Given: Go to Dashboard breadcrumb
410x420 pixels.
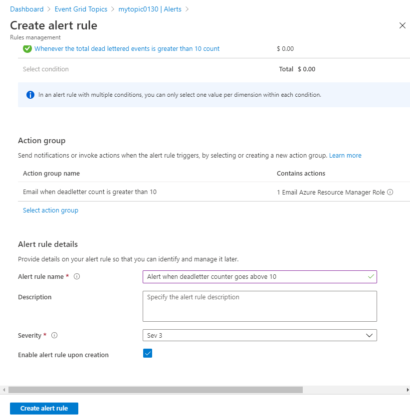Looking at the screenshot, I should tap(27, 9).
